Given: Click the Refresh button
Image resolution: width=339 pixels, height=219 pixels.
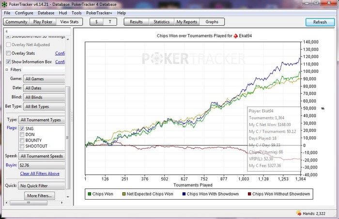Looking at the screenshot, I should click(x=320, y=22).
